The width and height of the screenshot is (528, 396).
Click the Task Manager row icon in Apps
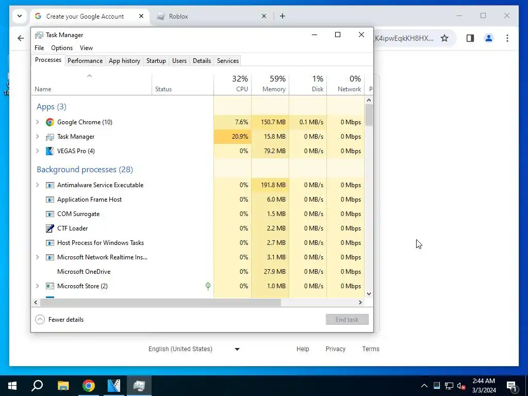tap(50, 137)
